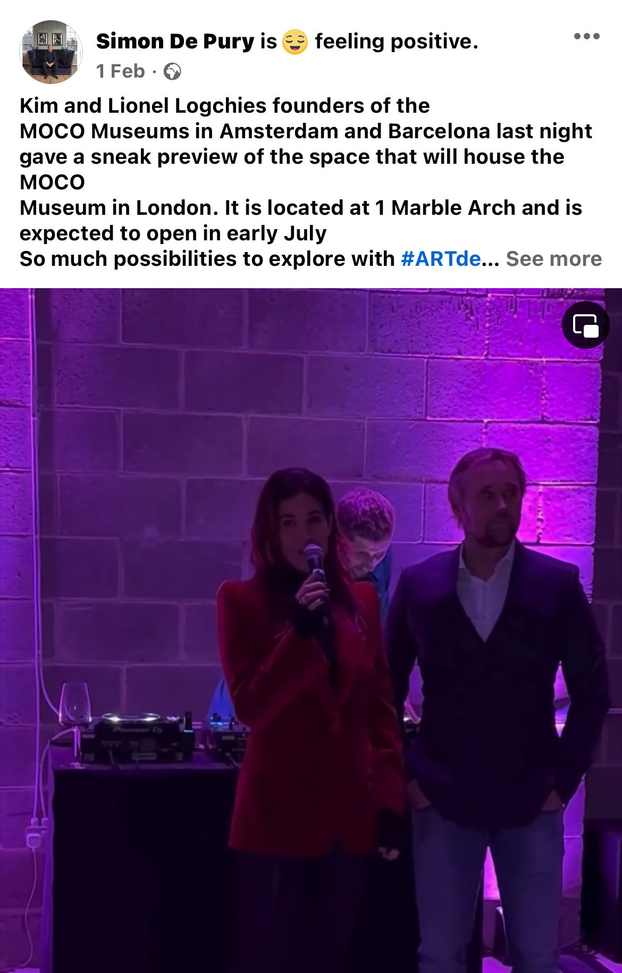The height and width of the screenshot is (973, 622).
Task: Tap the man in dark blazer in video
Action: point(497,707)
